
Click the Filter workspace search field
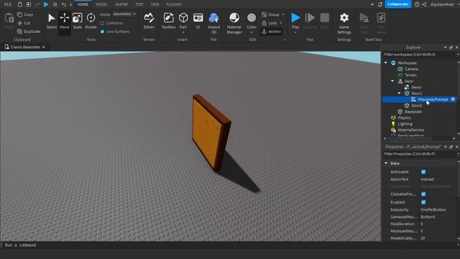(420, 55)
